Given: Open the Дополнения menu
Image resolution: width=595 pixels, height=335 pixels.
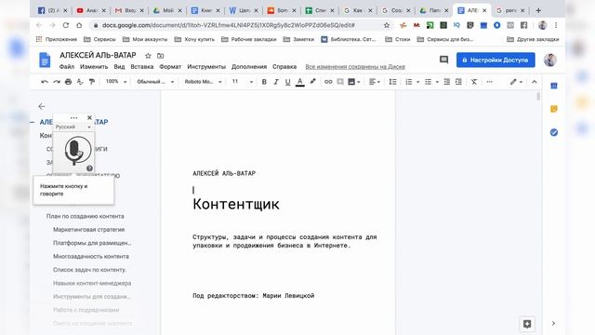Looking at the screenshot, I should (x=249, y=66).
